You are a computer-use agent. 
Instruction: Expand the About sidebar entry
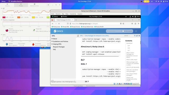52,39
